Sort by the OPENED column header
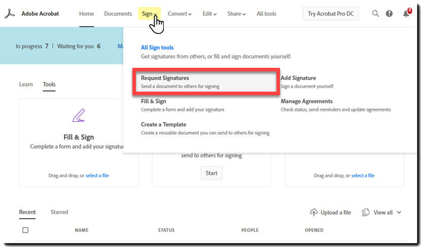Viewport: 421px width, 247px height. (314, 230)
